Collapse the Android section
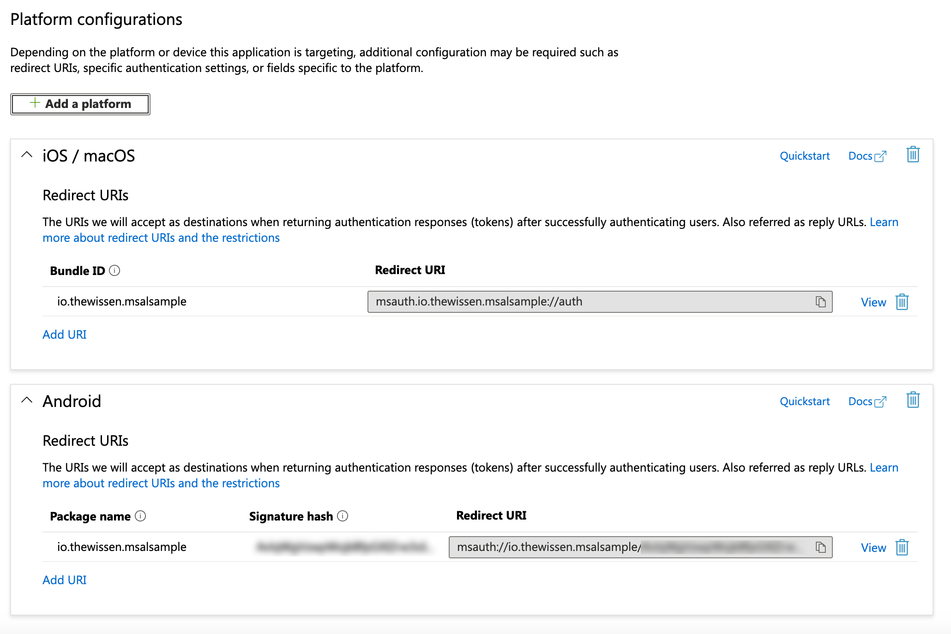Screen dimensions: 951x634 pos(27,400)
